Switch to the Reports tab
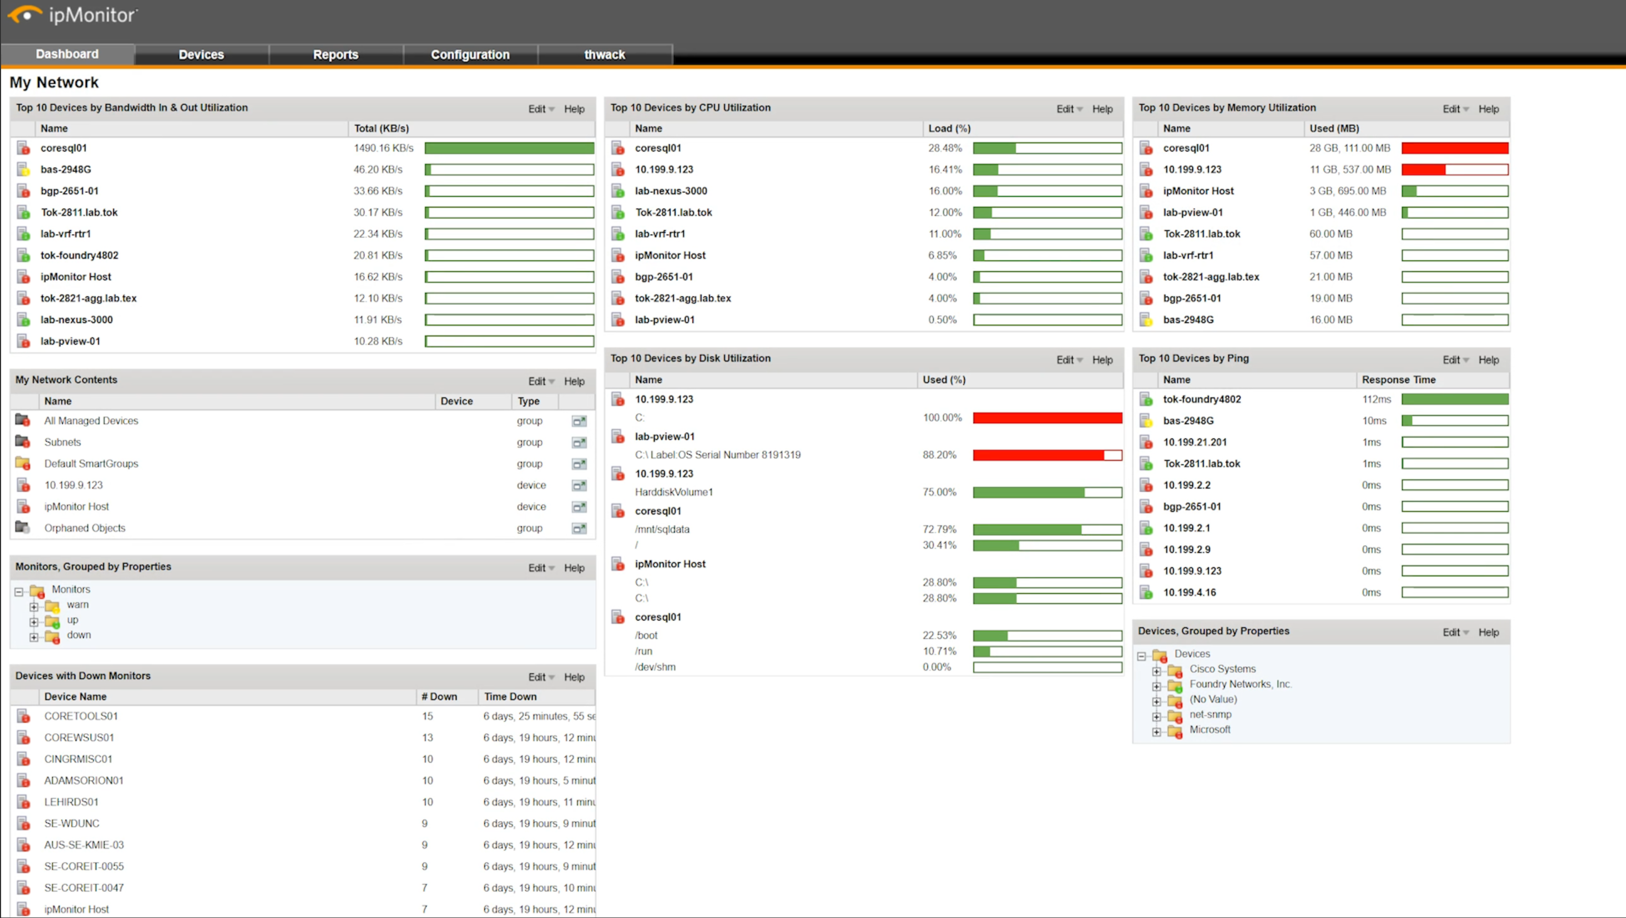Screen dimensions: 1626x918 pyautogui.click(x=335, y=54)
